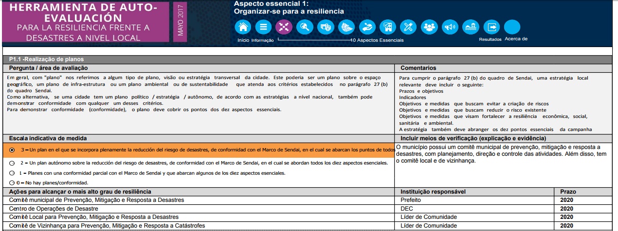This screenshot has width=618, height=231.
Task: Select score 0 no plans option
Action: tap(12, 183)
